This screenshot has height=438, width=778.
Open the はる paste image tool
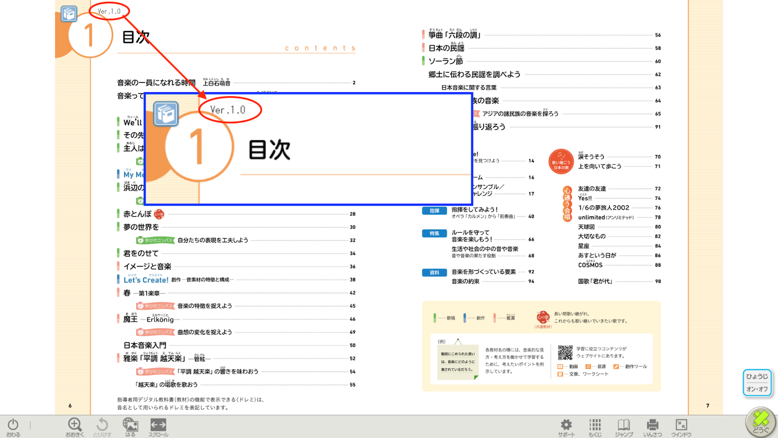[x=130, y=426]
